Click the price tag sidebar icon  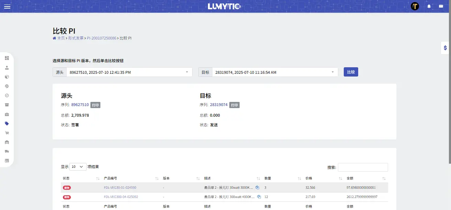tap(7, 124)
